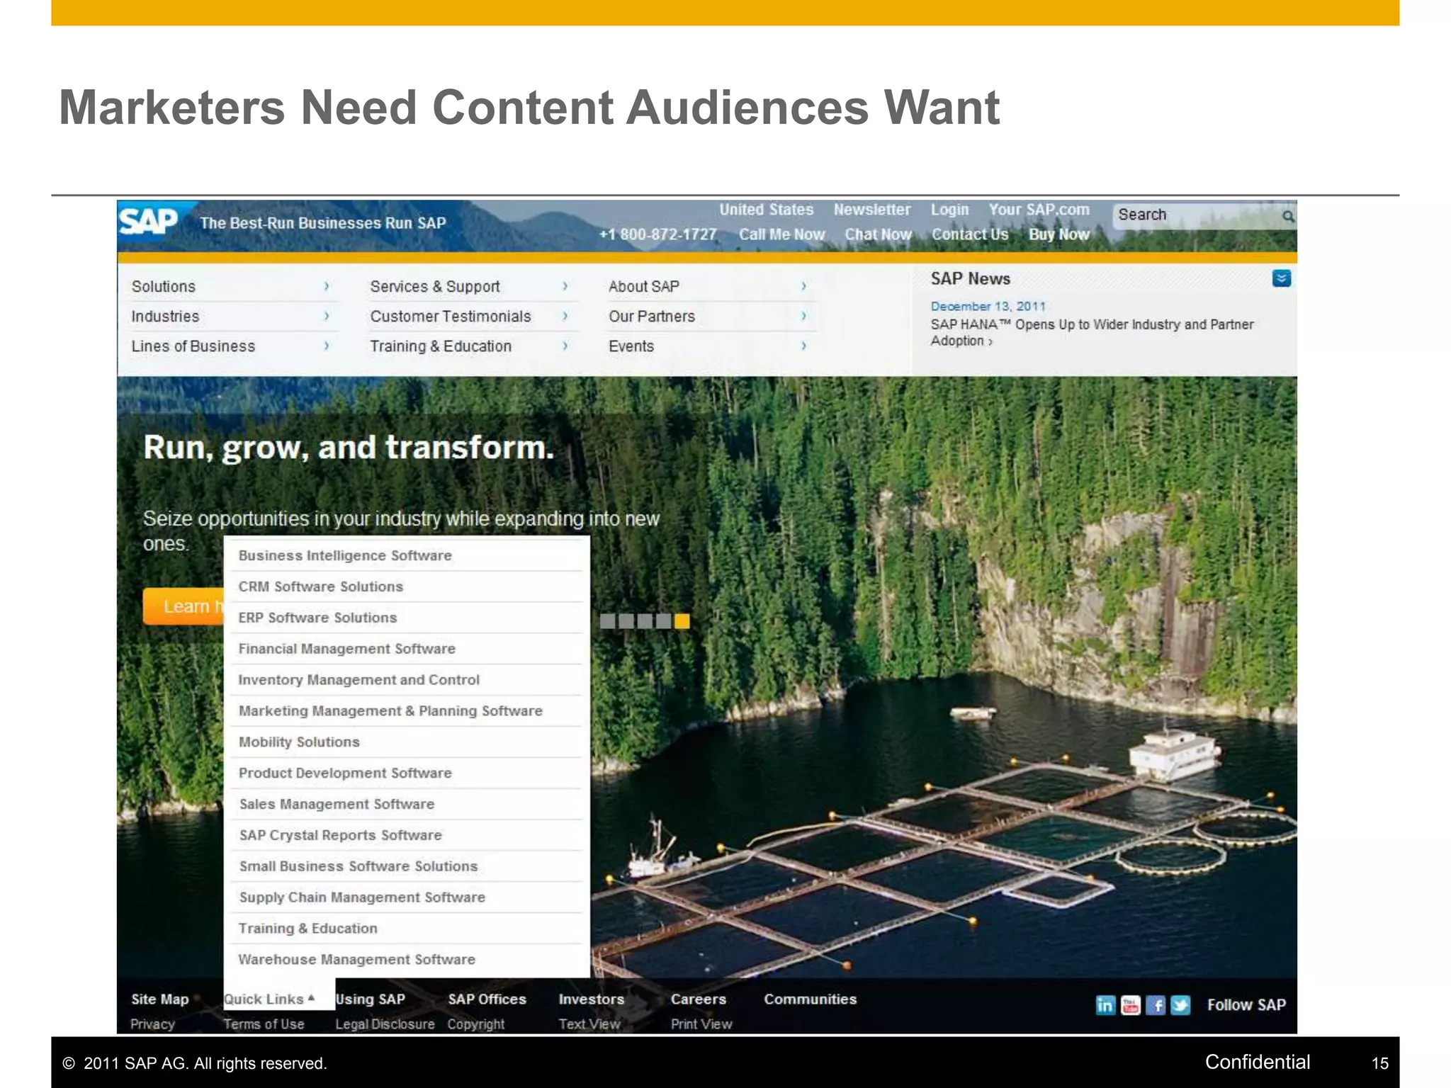The width and height of the screenshot is (1451, 1088).
Task: Open SAP's LinkedIn page icon
Action: tap(1105, 1005)
